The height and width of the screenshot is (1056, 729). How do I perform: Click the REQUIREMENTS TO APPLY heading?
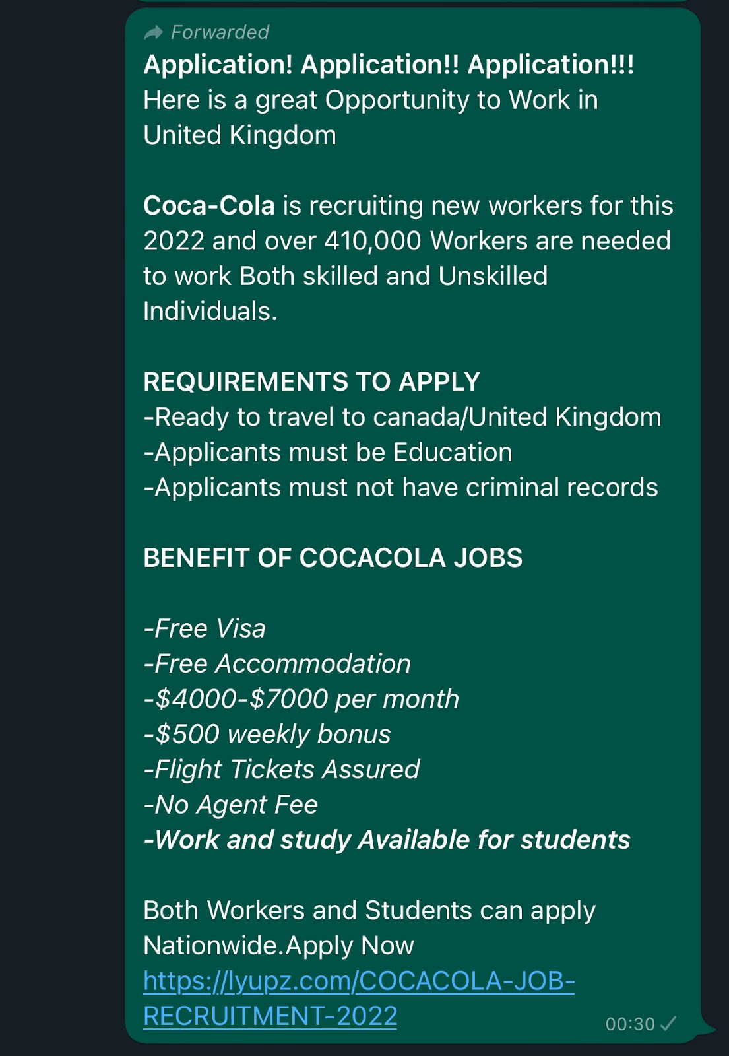[x=311, y=382]
